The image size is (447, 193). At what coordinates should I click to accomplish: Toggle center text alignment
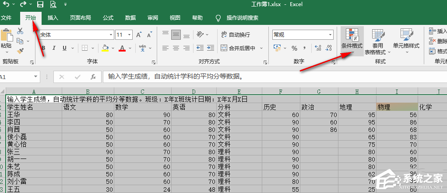click(x=176, y=48)
